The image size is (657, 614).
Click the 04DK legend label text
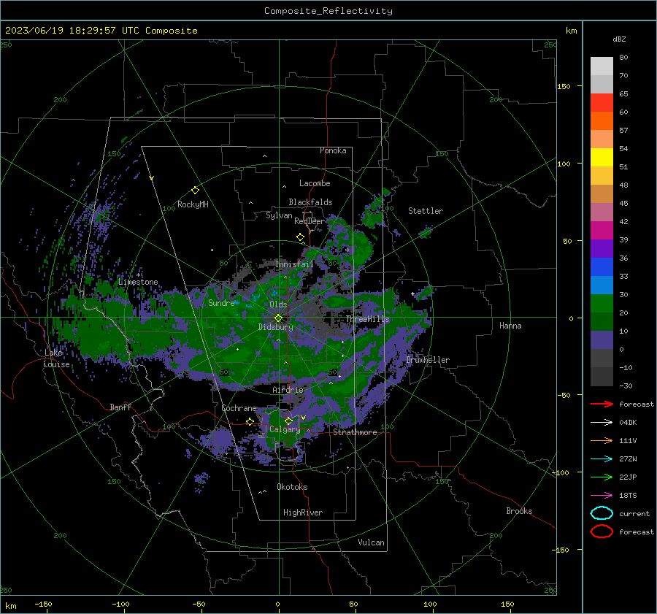tap(628, 423)
